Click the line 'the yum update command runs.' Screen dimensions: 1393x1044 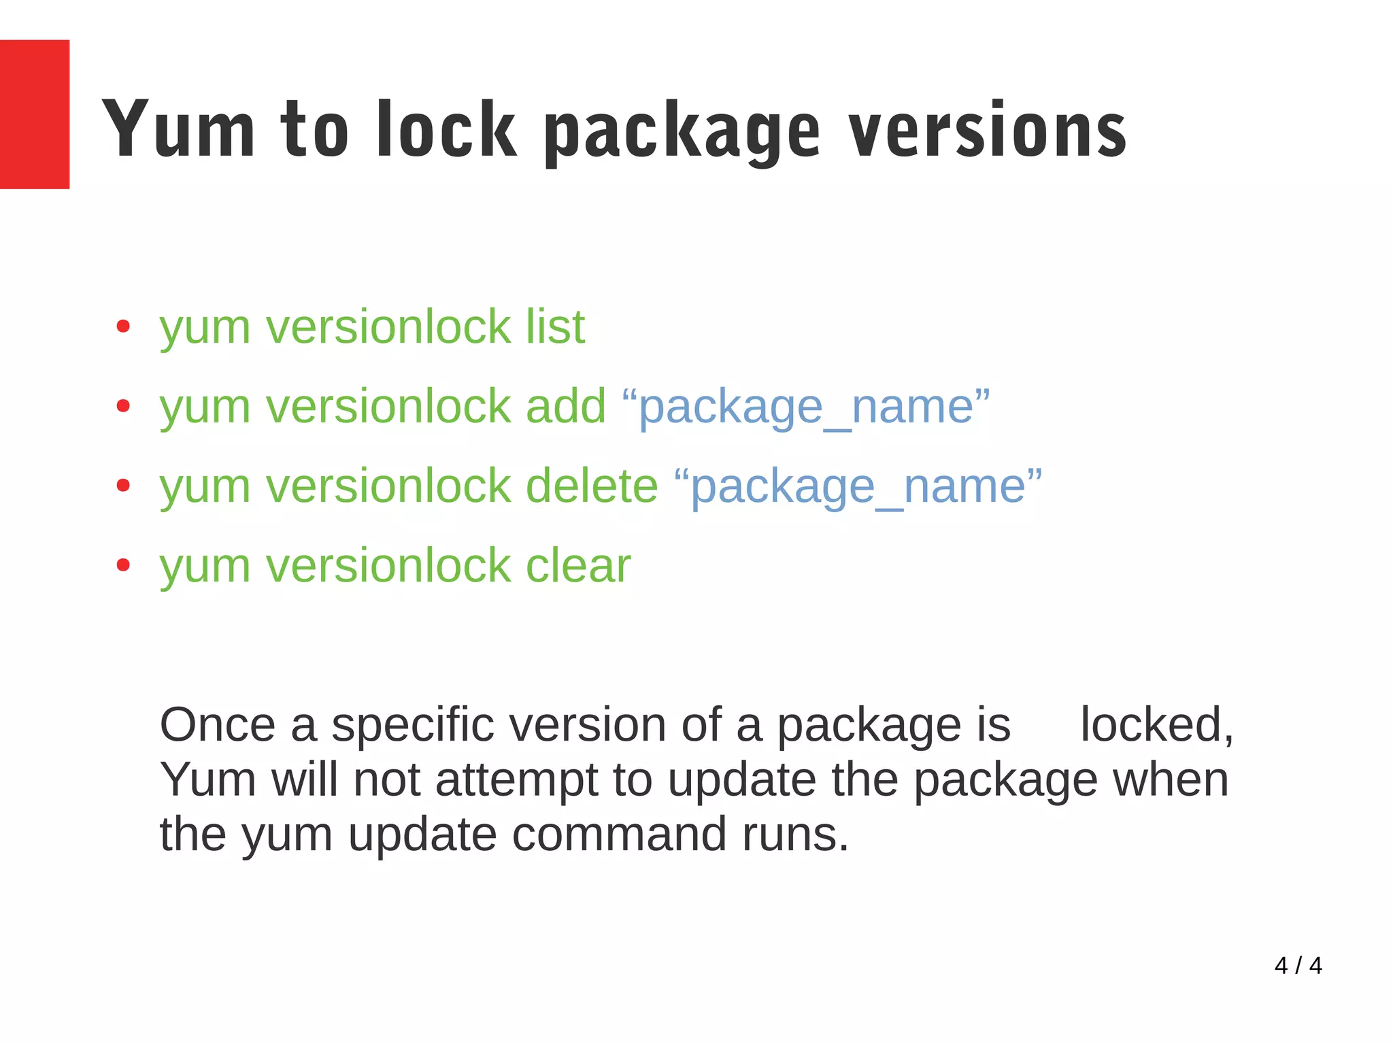(x=505, y=835)
